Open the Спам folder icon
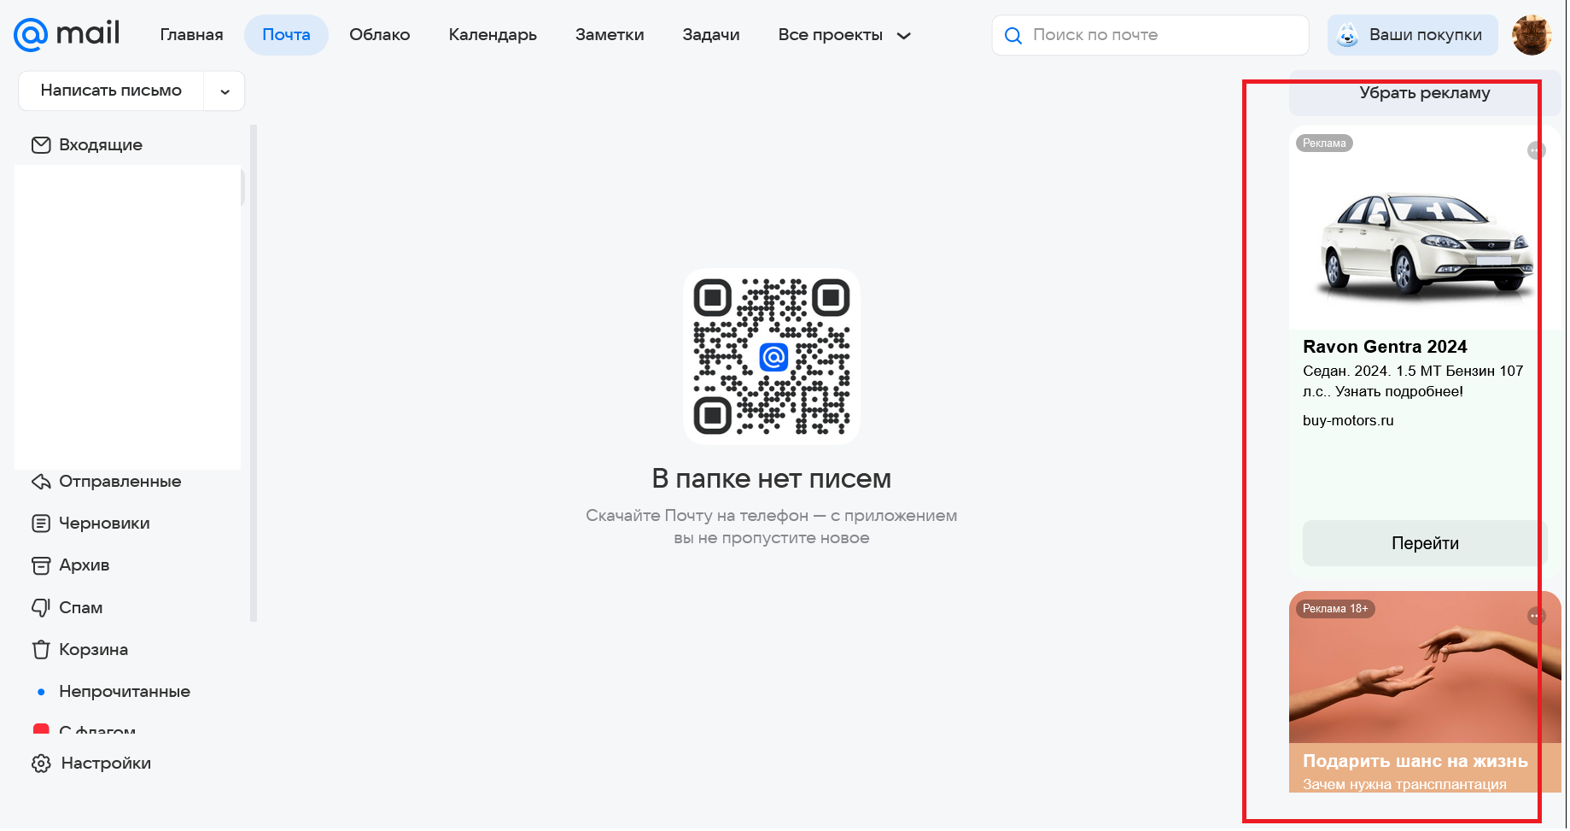 tap(41, 607)
